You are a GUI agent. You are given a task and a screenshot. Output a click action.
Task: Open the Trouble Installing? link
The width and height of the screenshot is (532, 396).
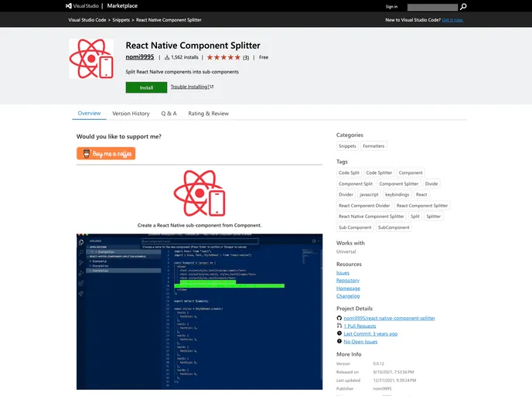(190, 87)
